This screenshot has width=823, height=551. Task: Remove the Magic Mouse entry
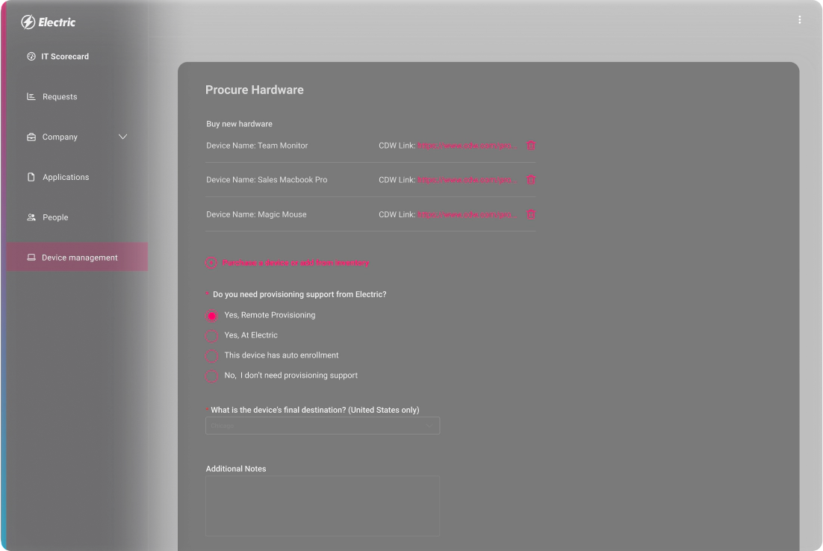(x=531, y=214)
